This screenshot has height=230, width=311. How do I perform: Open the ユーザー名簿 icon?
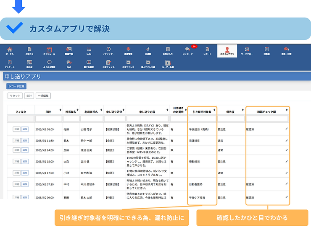pyautogui.click(x=168, y=64)
